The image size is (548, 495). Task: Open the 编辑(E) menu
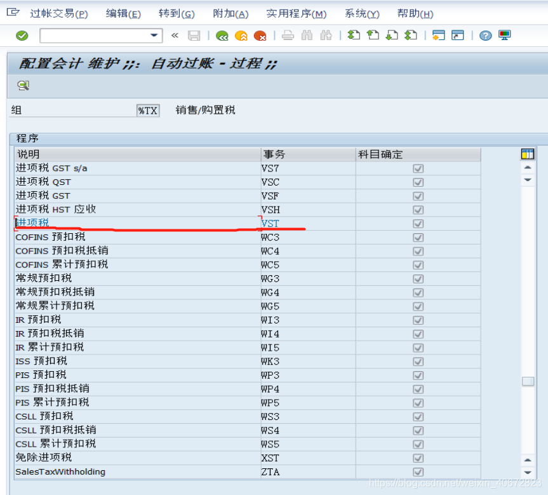(123, 13)
